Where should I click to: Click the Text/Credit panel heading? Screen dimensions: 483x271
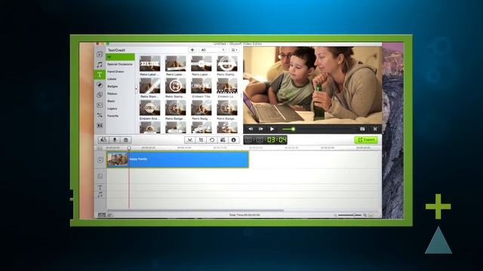[x=116, y=50]
